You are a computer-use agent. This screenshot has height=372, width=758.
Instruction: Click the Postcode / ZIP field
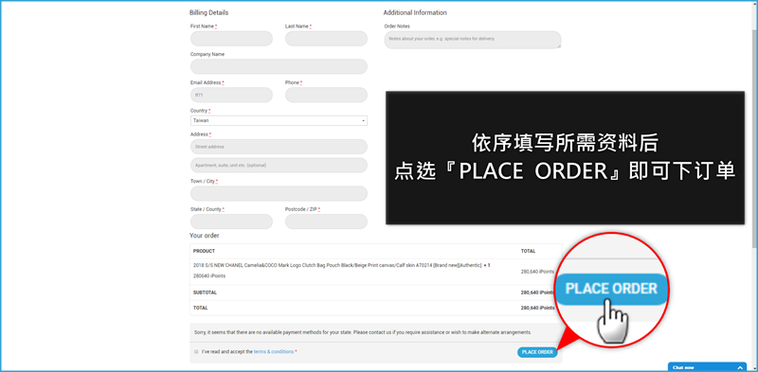coord(326,221)
